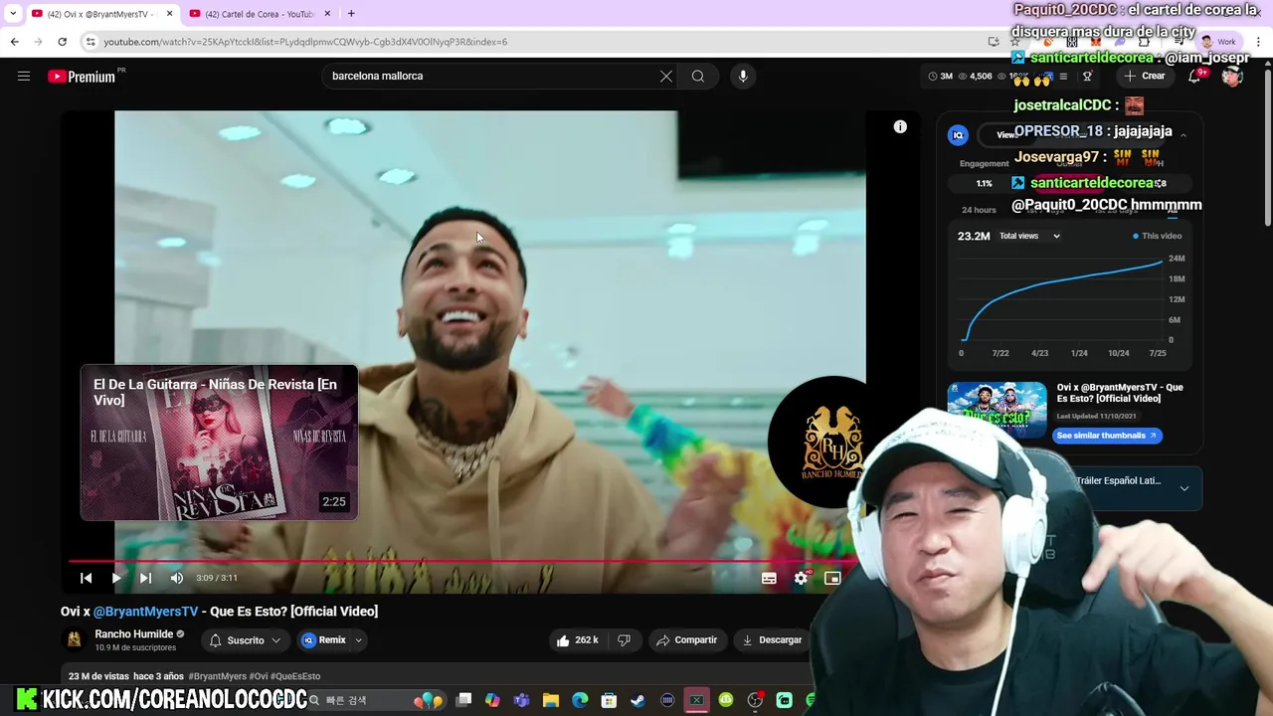Screen dimensions: 1273x716
Task: Click the #BryantMyers hashtag
Action: point(217,676)
